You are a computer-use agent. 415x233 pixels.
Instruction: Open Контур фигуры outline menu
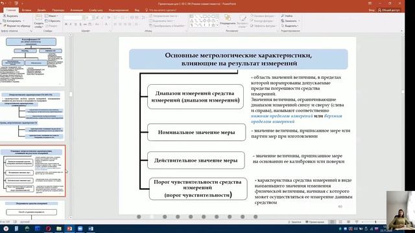click(262, 21)
